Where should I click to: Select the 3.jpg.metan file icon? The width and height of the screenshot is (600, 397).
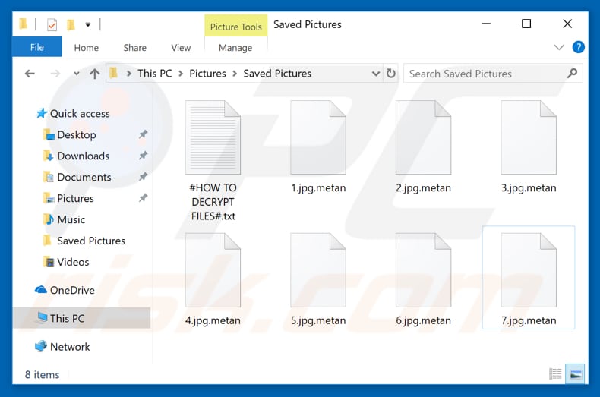click(529, 137)
